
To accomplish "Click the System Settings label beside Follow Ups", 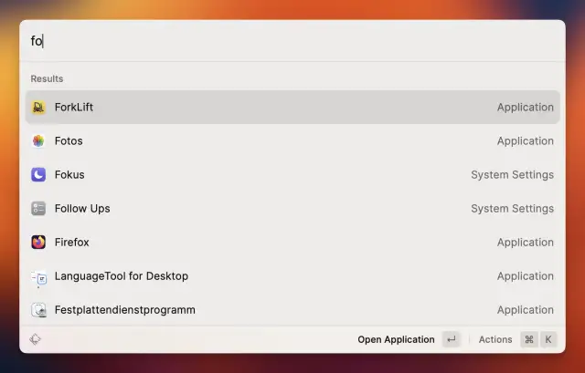I will tap(512, 209).
